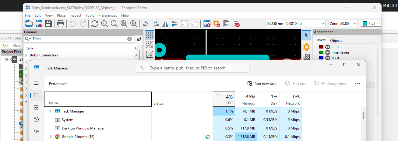Click Zoom to Fit icon
The width and height of the screenshot is (398, 141).
point(124,23)
